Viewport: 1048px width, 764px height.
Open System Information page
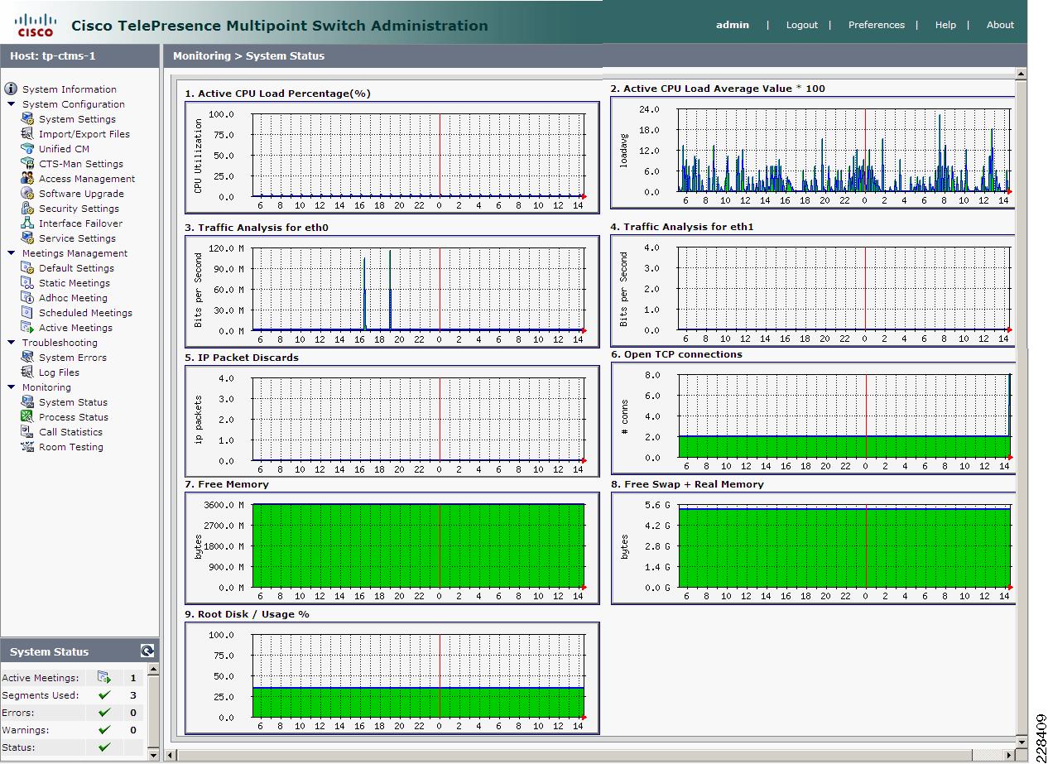[x=70, y=89]
